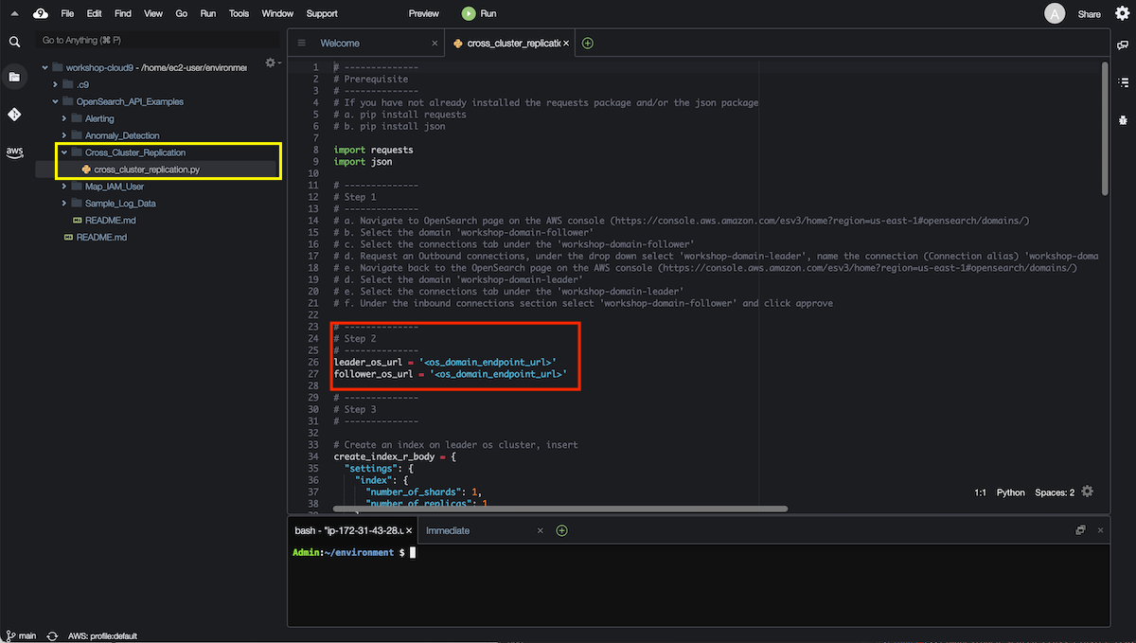This screenshot has width=1136, height=643.
Task: Click the git branch main indicator
Action: tap(22, 635)
